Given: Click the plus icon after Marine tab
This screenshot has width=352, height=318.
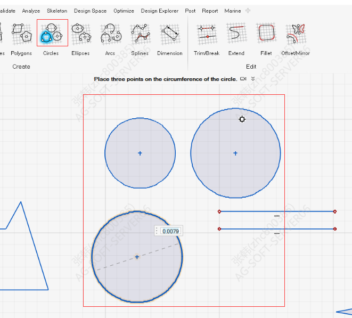Looking at the screenshot, I should click(248, 11).
